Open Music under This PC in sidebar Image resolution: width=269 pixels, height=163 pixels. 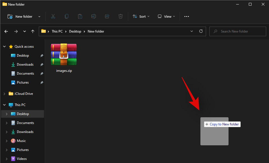[x=21, y=141]
